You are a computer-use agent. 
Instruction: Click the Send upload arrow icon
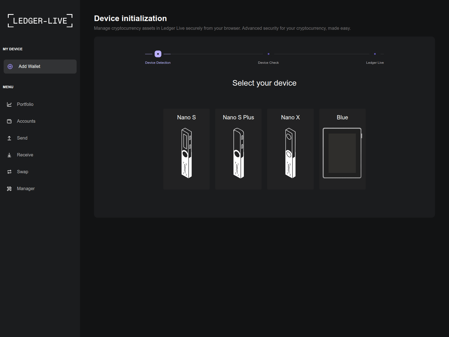(9, 138)
